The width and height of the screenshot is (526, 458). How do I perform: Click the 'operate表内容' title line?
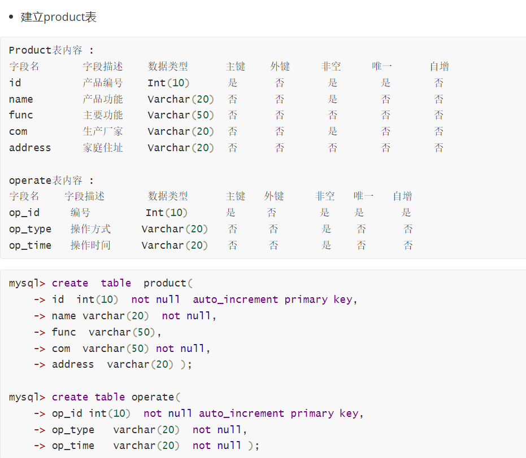coord(51,180)
